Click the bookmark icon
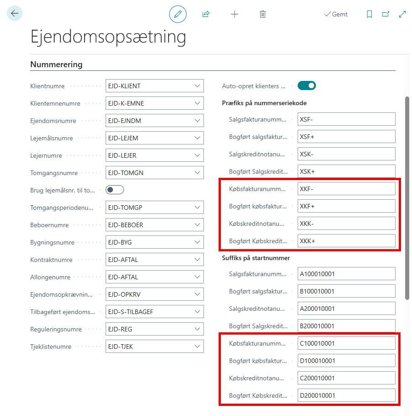The height and width of the screenshot is (416, 412). [369, 14]
